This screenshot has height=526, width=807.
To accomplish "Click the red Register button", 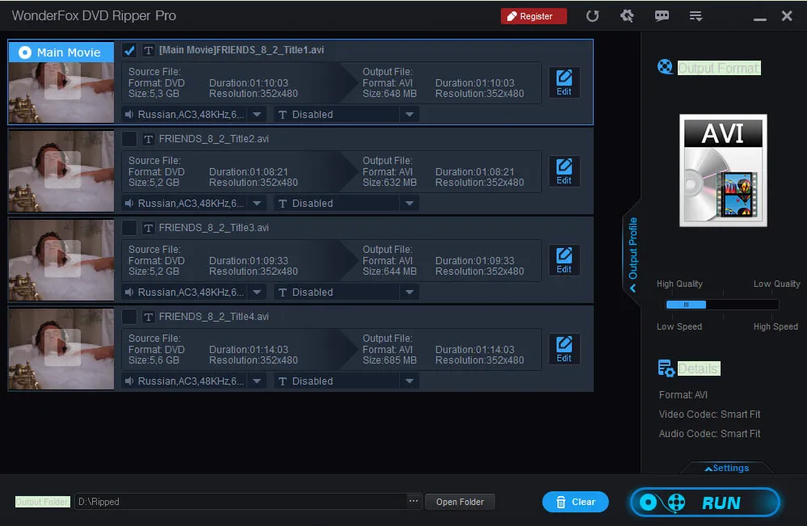I will (533, 16).
